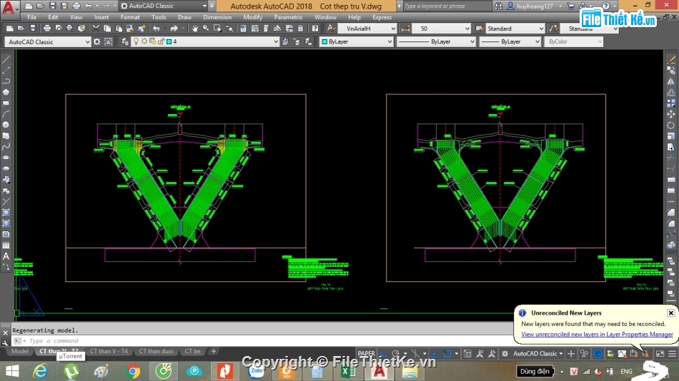
Task: Toggle PAPER/MODEL space button in status bar
Action: (x=367, y=353)
